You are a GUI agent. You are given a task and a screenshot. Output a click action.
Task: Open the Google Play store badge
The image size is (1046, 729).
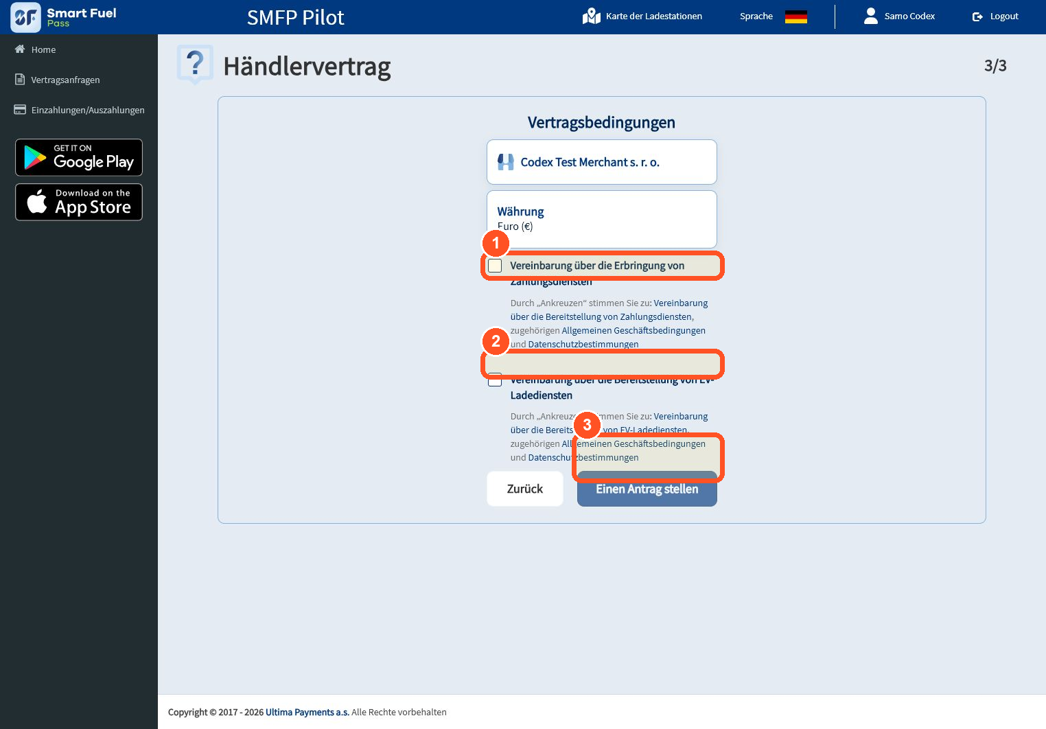click(x=79, y=157)
